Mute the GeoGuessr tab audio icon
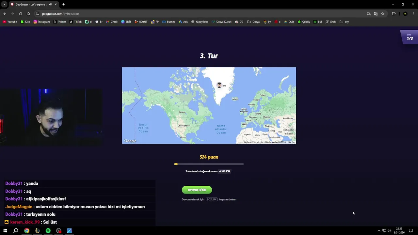418x235 pixels. pyautogui.click(x=50, y=5)
